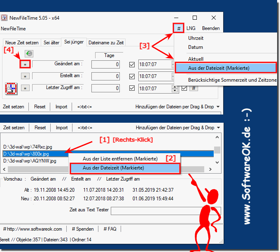
Task: Open the LNG language menu
Action: pyautogui.click(x=191, y=28)
